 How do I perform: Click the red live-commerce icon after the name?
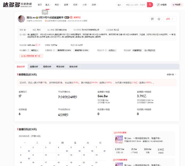pyautogui.click(x=71, y=17)
